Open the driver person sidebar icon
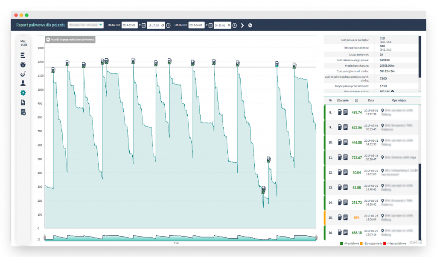The width and height of the screenshot is (437, 257). 23,83
